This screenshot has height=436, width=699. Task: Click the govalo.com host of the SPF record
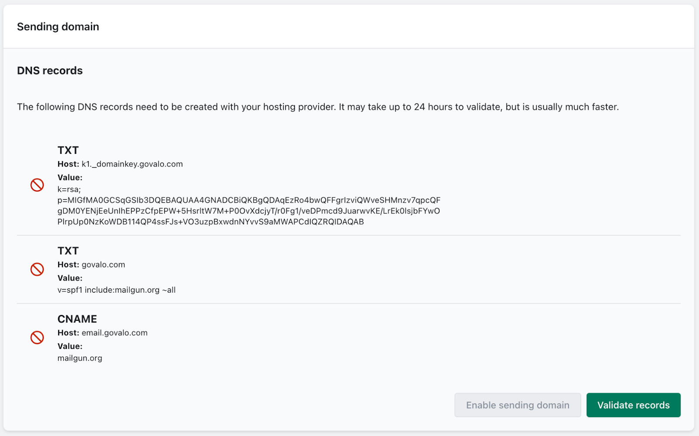click(103, 265)
